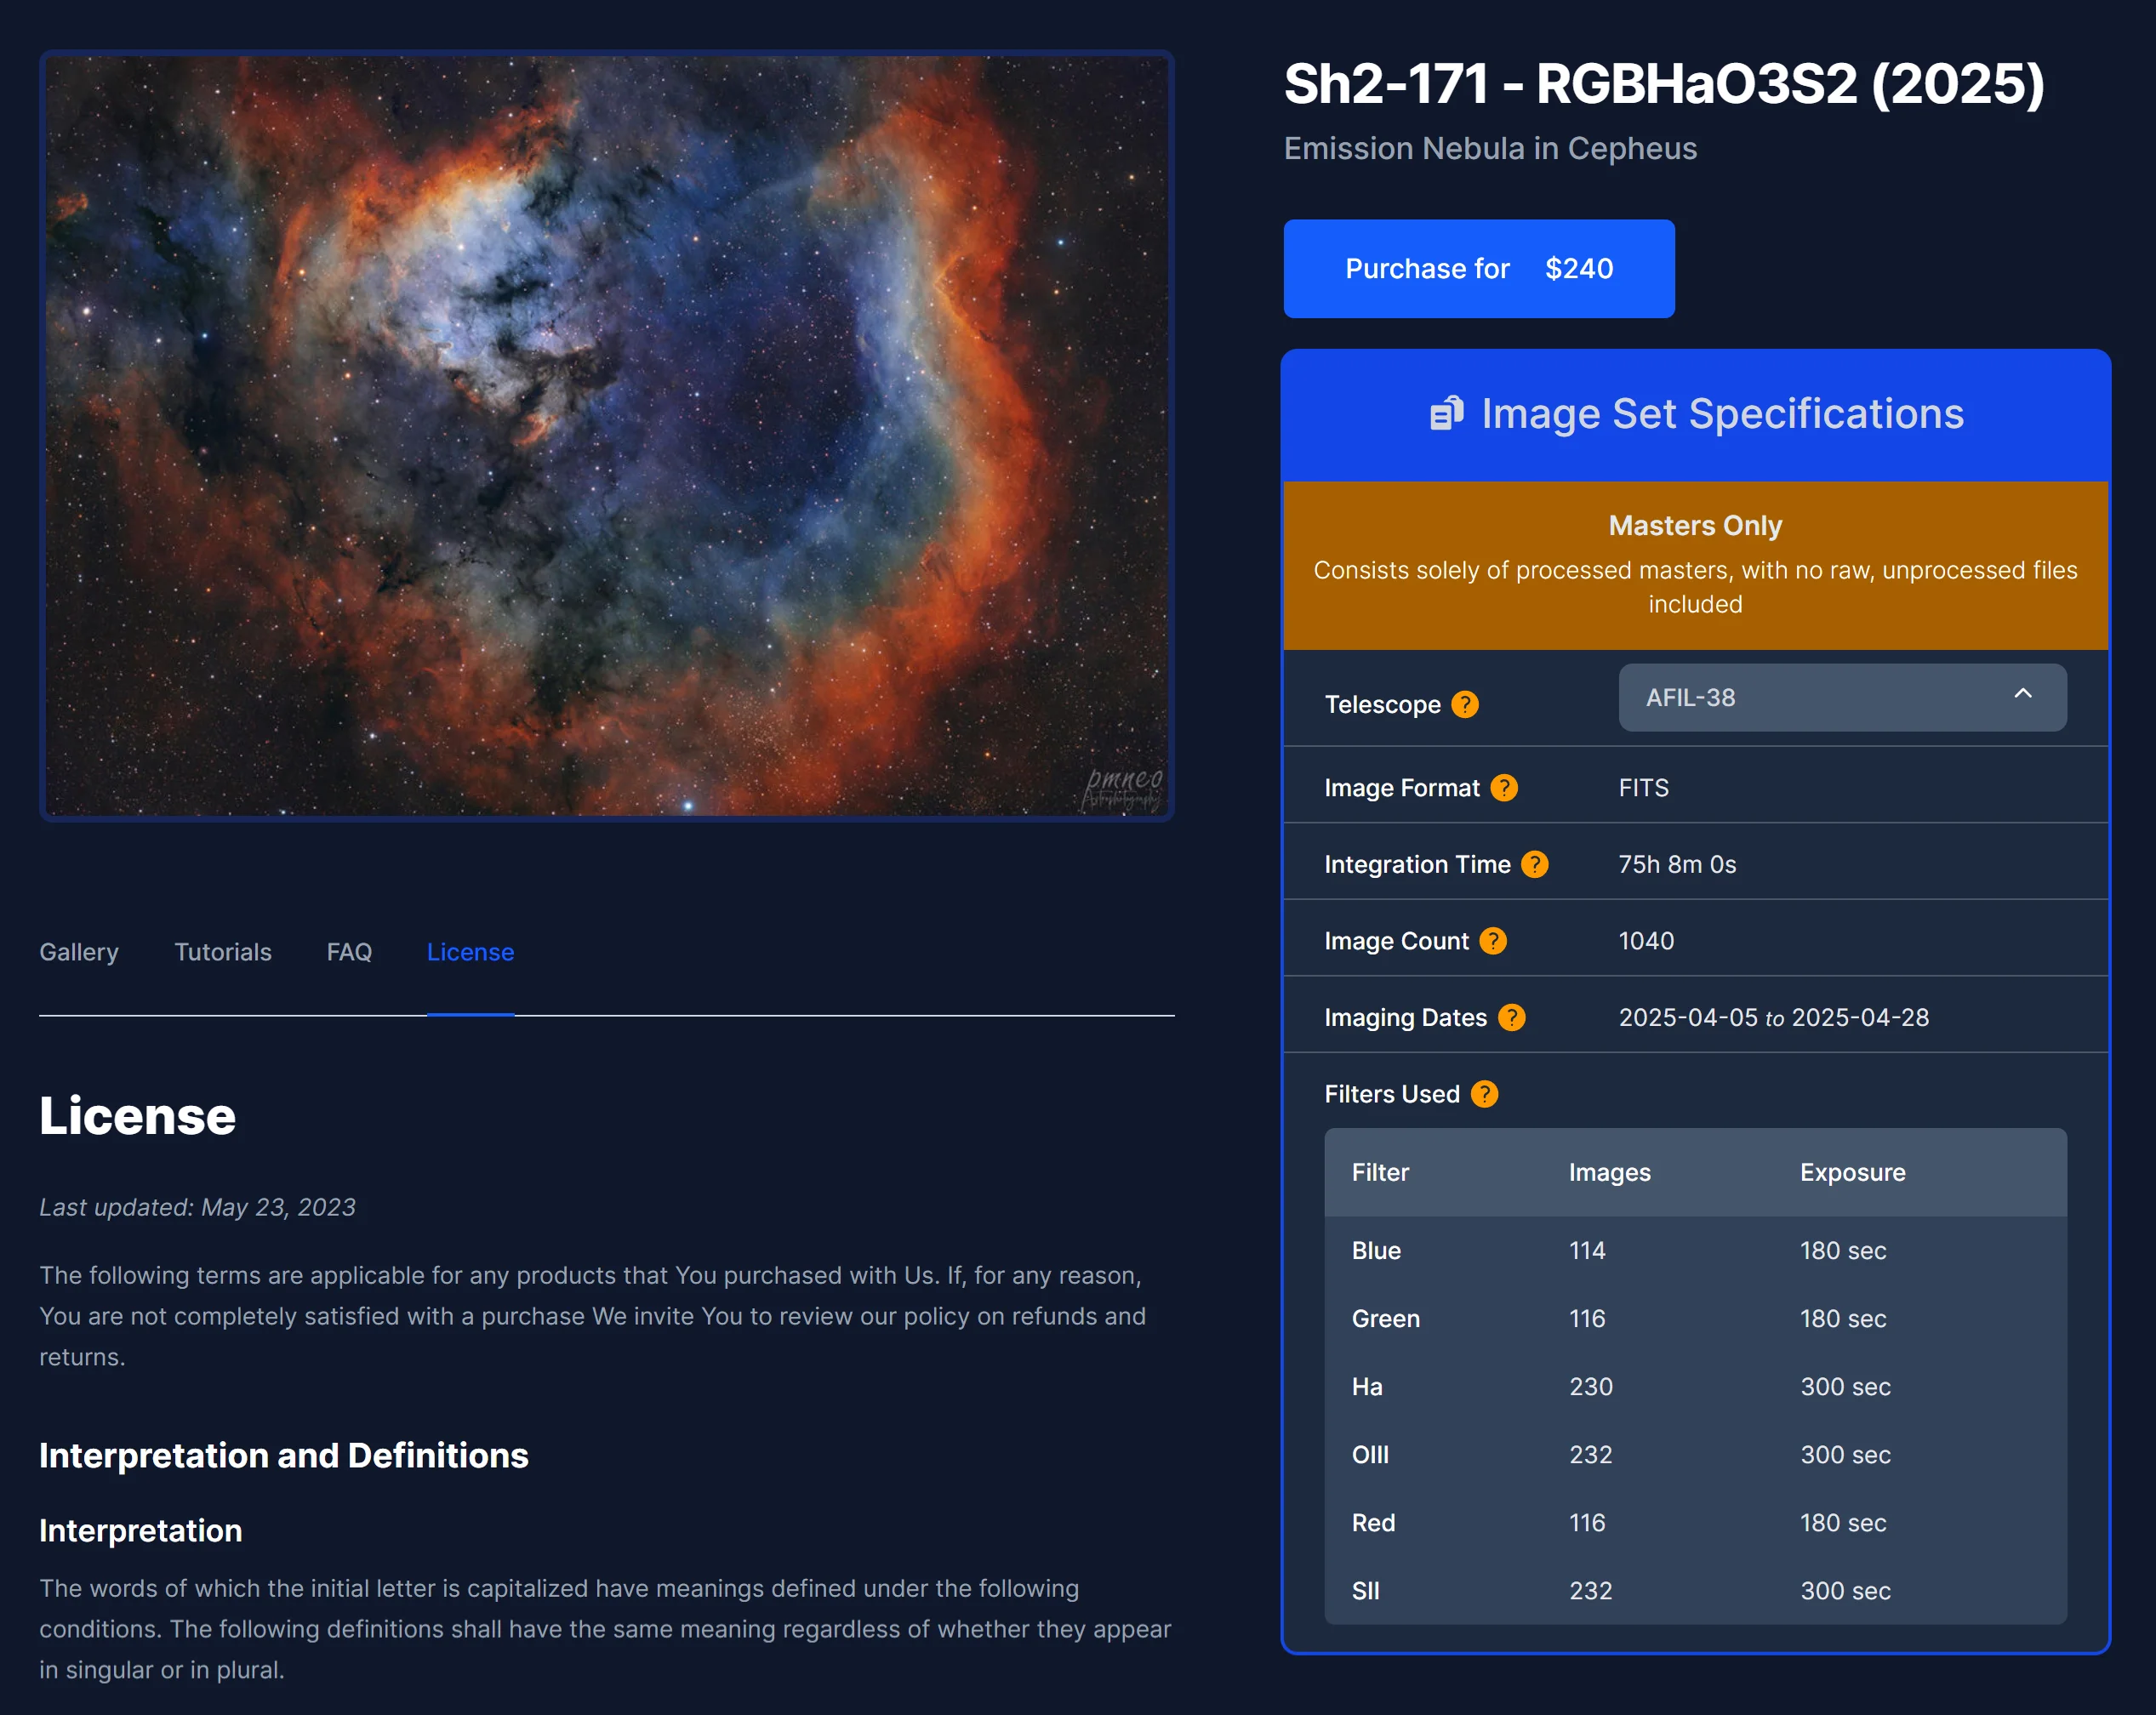Click the chevron arrow in telescope selector
The height and width of the screenshot is (1715, 2156).
click(2022, 694)
